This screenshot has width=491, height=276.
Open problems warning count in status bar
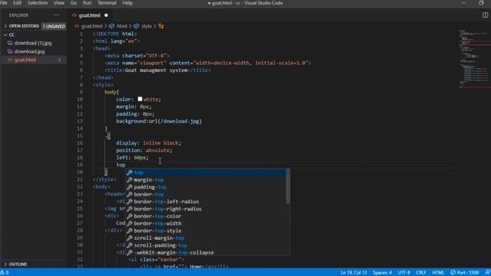point(5,273)
